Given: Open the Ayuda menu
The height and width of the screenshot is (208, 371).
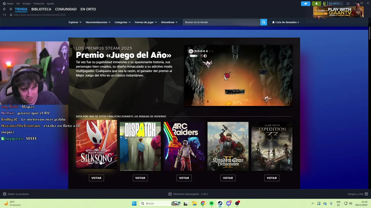Looking at the screenshot, I should [x=50, y=3].
